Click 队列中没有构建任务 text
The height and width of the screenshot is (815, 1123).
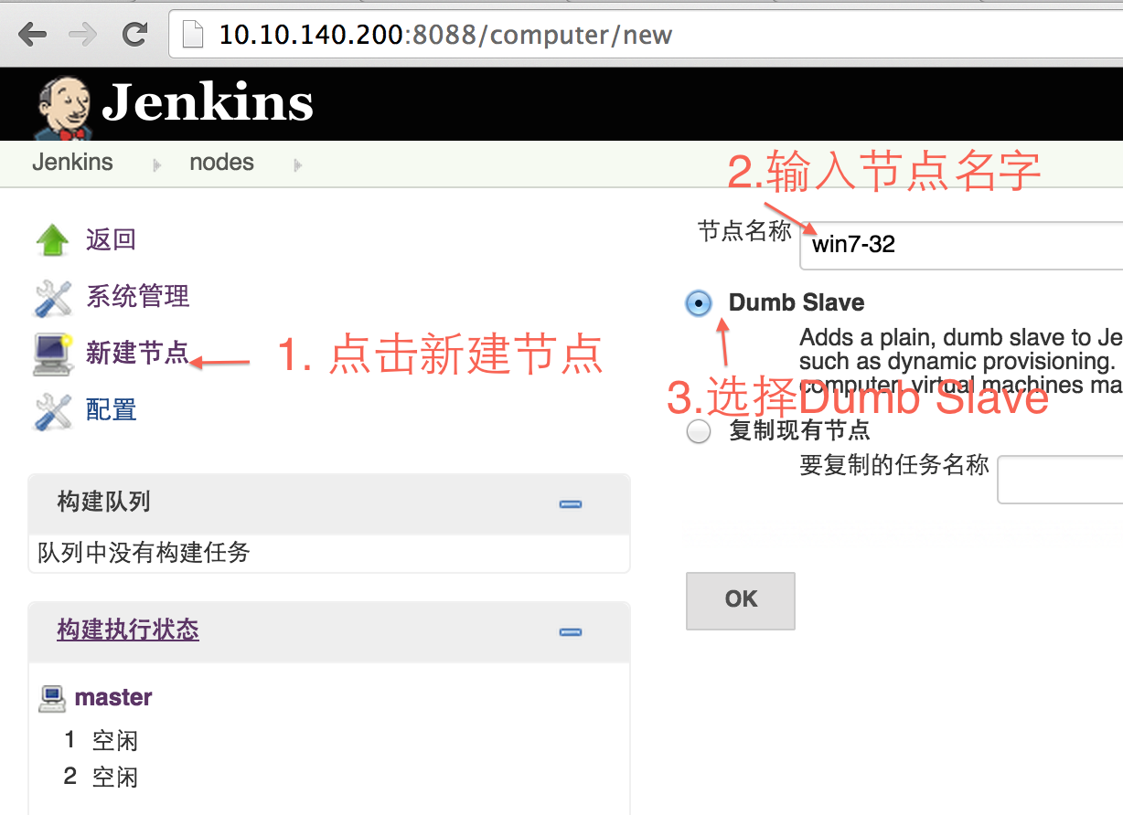point(144,552)
